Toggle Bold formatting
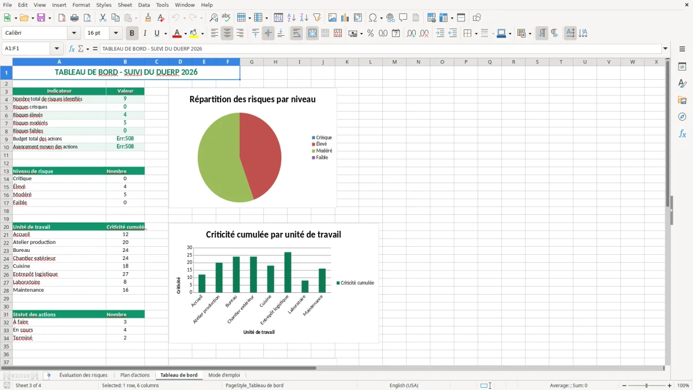This screenshot has width=693, height=390. [x=132, y=34]
